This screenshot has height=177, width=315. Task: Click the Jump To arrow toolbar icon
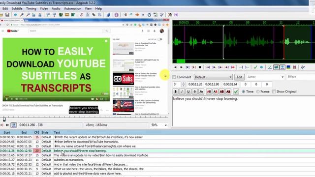[15, 15]
